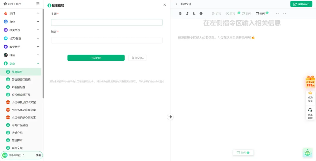Click the editor title placeholder heading
This screenshot has height=161, width=316.
click(242, 23)
